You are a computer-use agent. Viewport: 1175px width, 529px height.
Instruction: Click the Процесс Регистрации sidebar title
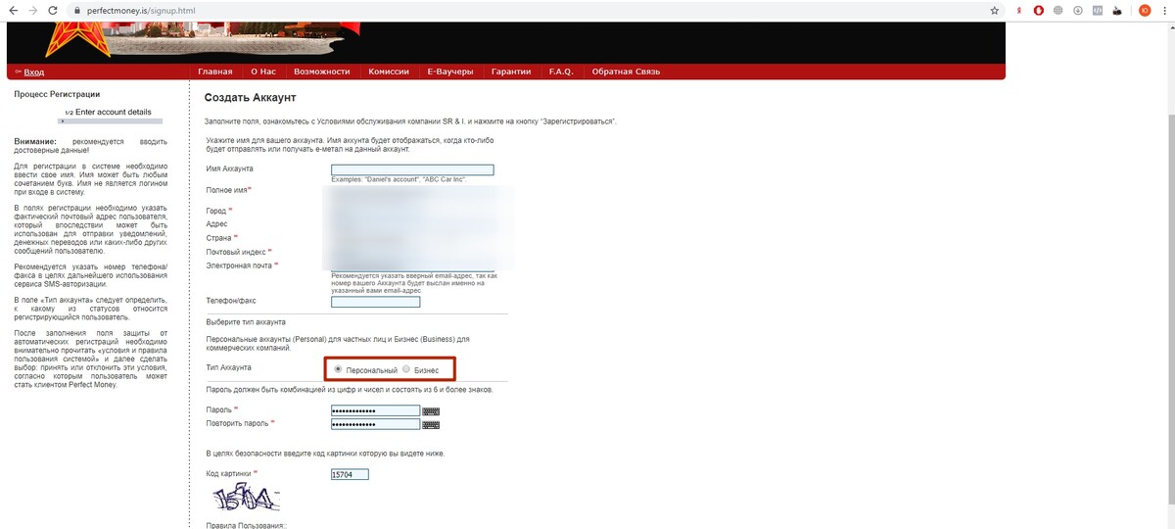[57, 94]
